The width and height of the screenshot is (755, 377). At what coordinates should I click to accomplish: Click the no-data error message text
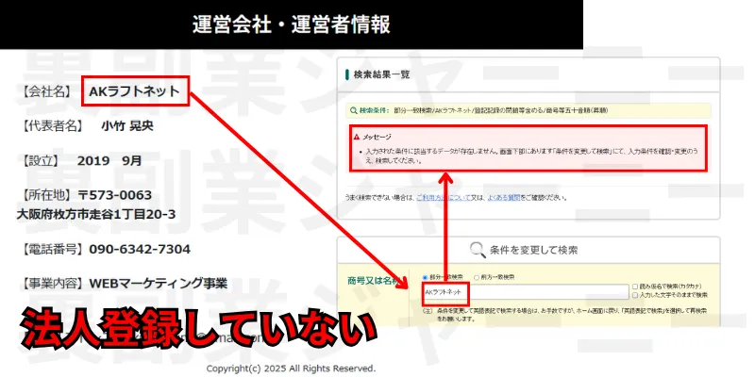click(x=532, y=156)
